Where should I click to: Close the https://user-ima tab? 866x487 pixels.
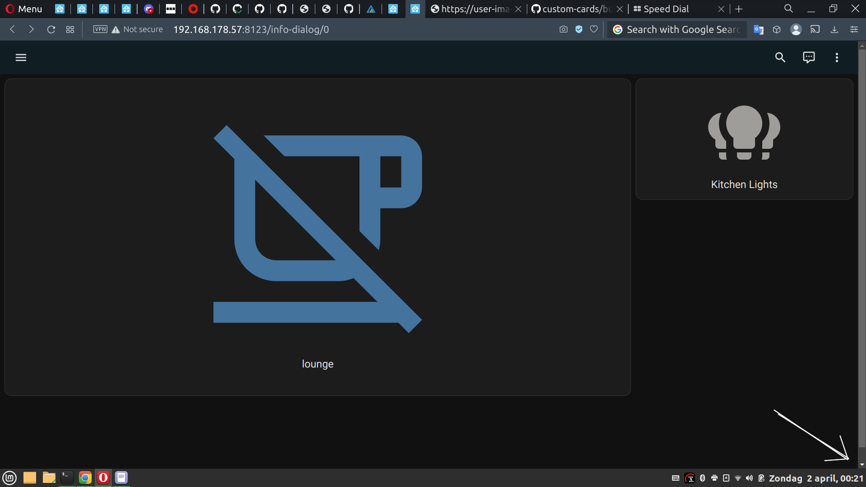pos(519,9)
